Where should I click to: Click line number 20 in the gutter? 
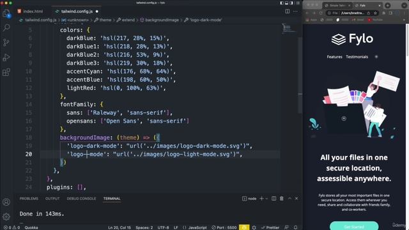(29, 154)
